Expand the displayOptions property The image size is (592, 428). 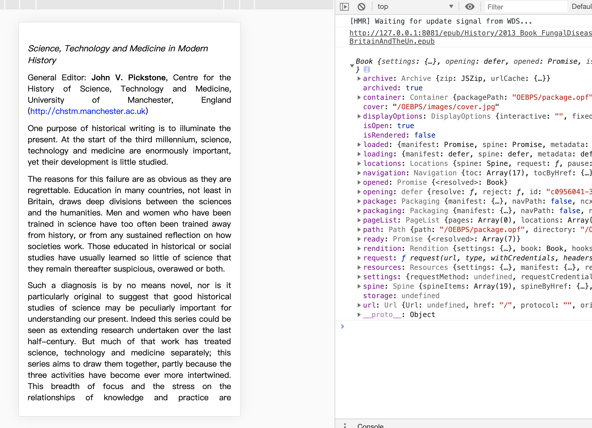359,116
